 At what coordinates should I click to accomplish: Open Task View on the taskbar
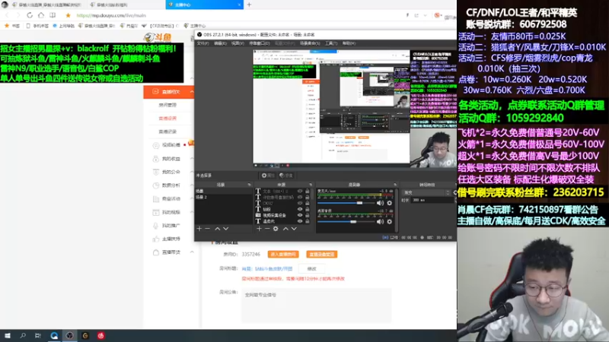click(37, 336)
